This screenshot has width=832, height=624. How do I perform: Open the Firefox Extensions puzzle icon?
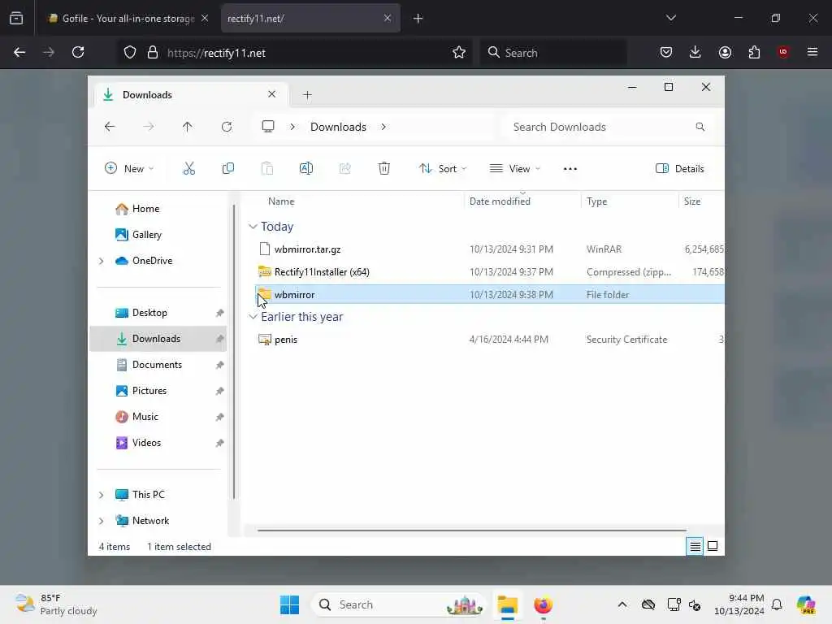[x=754, y=53]
